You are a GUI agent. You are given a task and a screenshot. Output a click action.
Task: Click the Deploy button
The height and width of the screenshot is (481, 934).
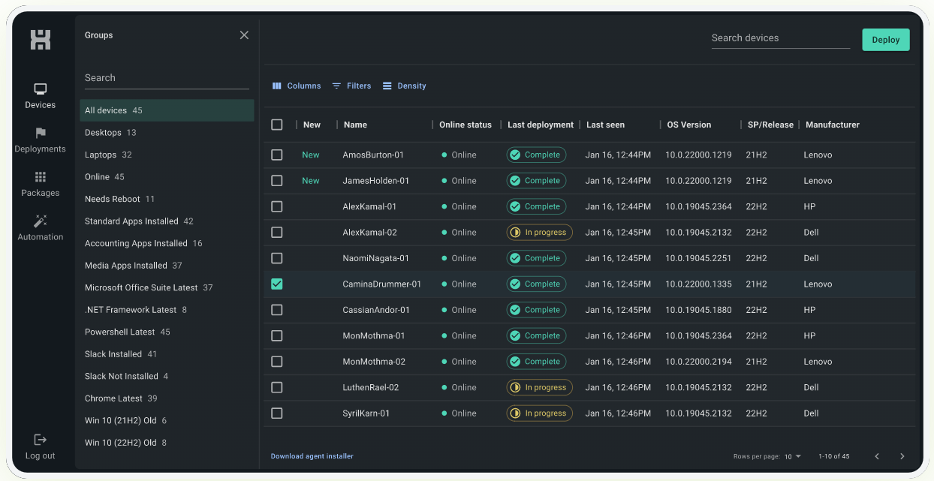click(x=885, y=40)
